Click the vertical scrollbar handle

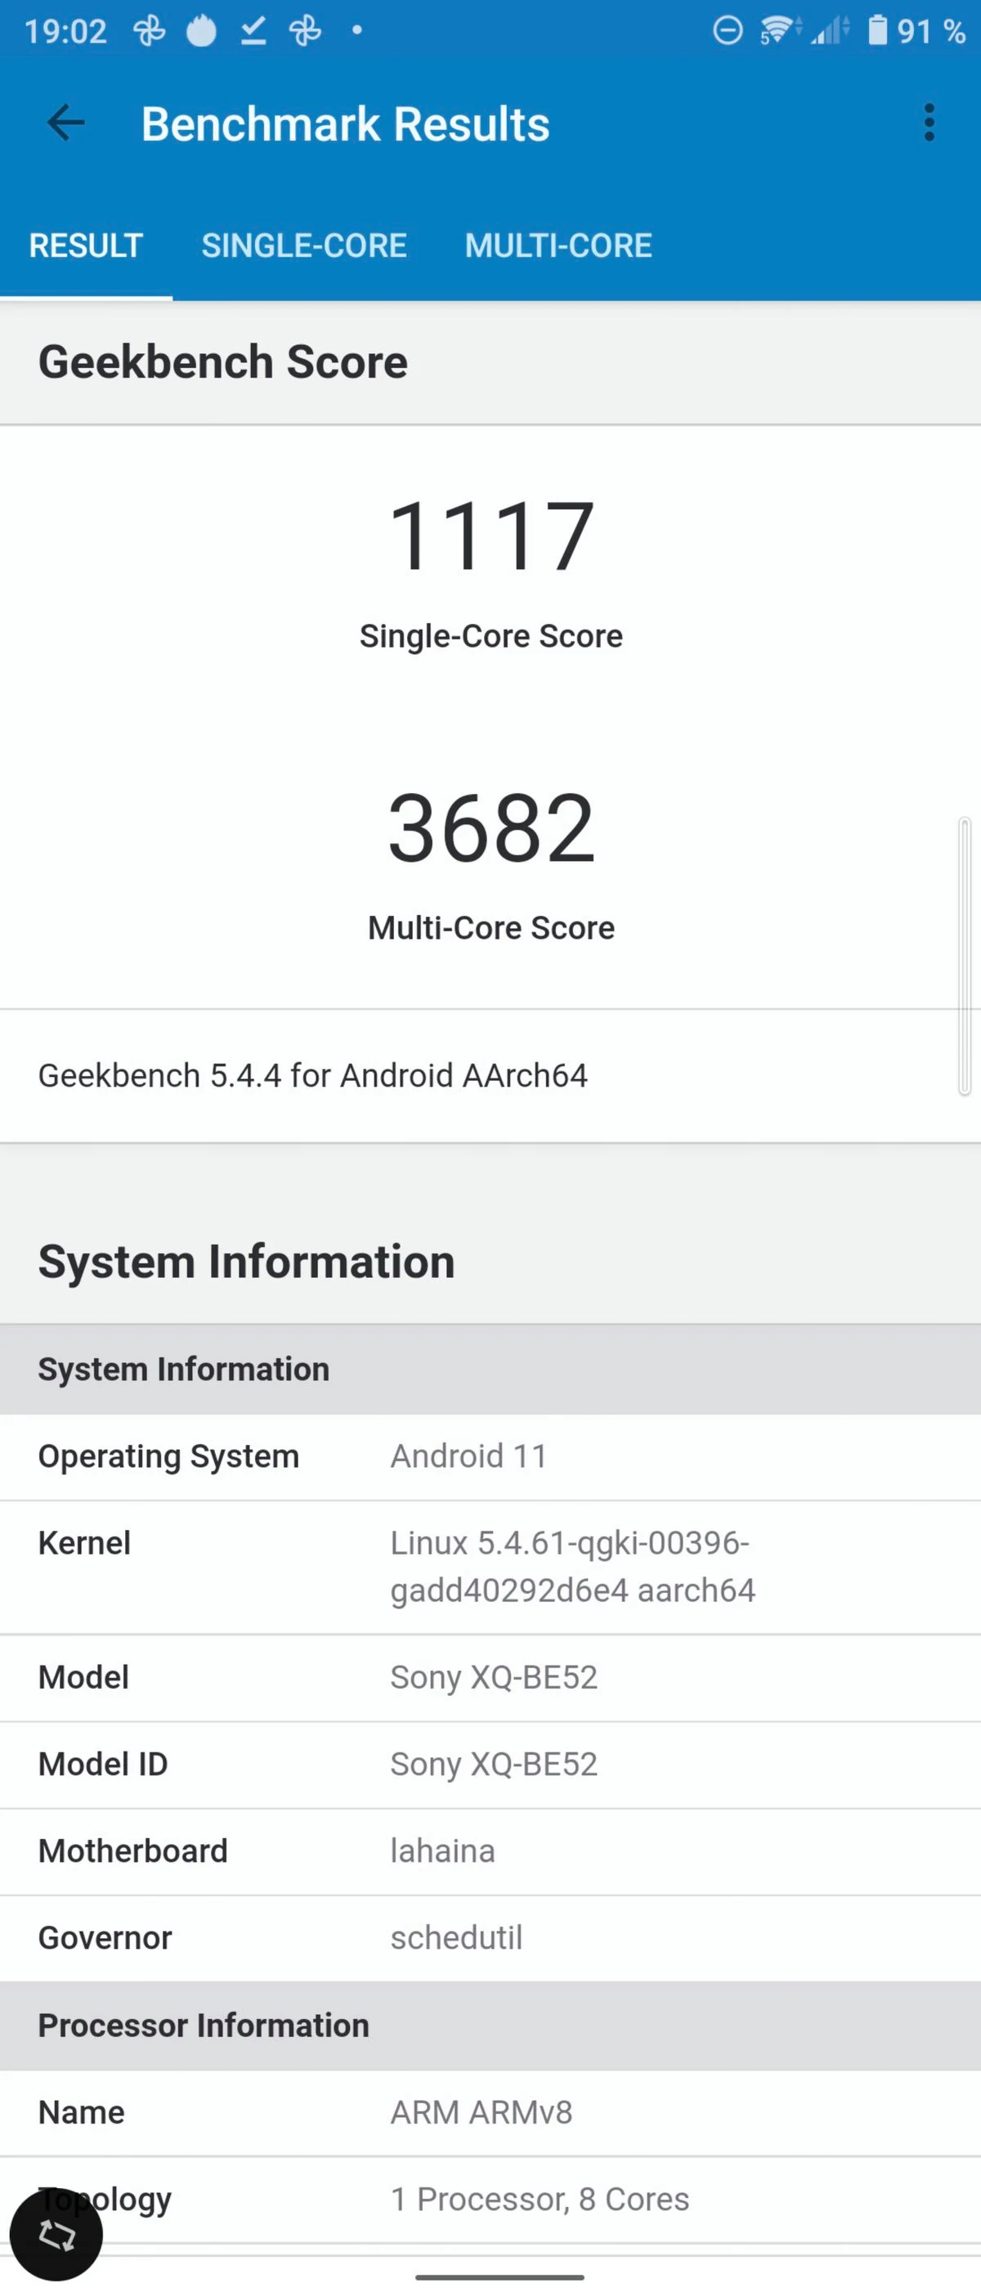coord(965,957)
